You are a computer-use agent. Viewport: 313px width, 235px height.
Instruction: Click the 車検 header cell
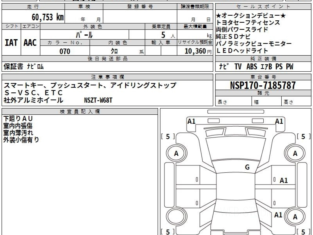(84, 7)
